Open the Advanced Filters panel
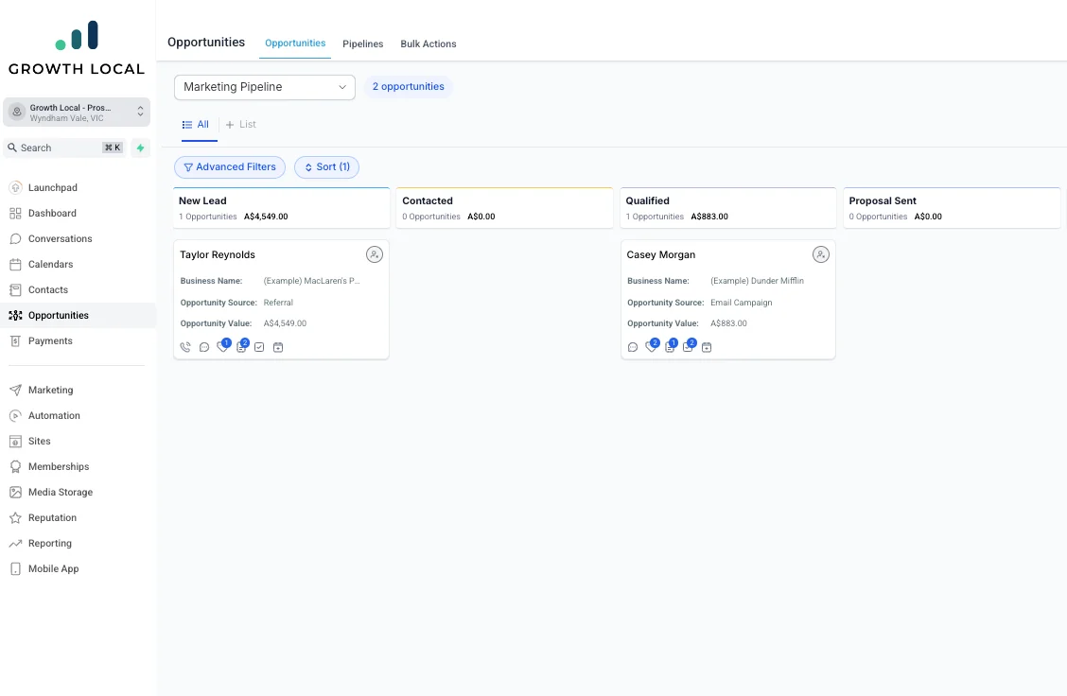Screen dimensions: 1067x696 [229, 166]
